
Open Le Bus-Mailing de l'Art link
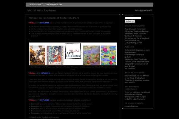click(133, 43)
